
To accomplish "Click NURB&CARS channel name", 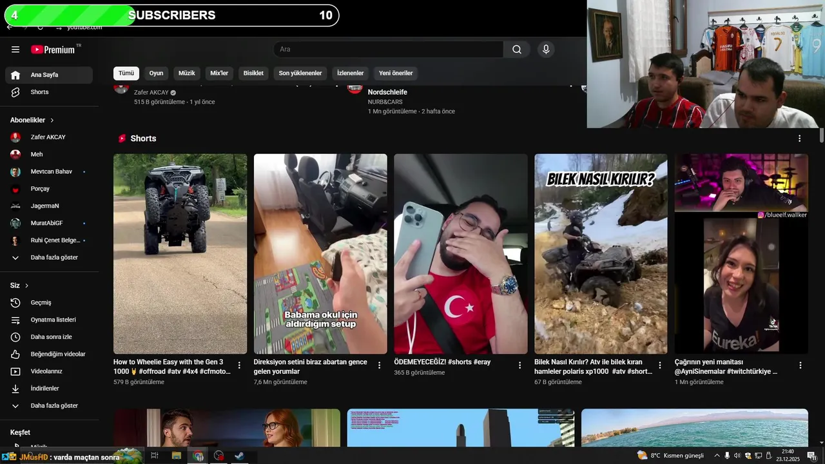I will (x=385, y=102).
